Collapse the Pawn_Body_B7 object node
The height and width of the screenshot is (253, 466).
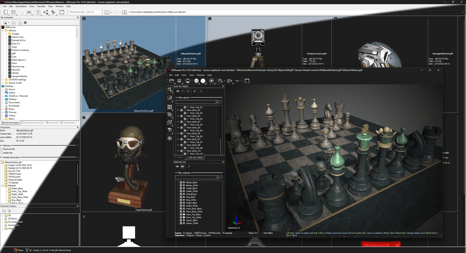(x=178, y=139)
